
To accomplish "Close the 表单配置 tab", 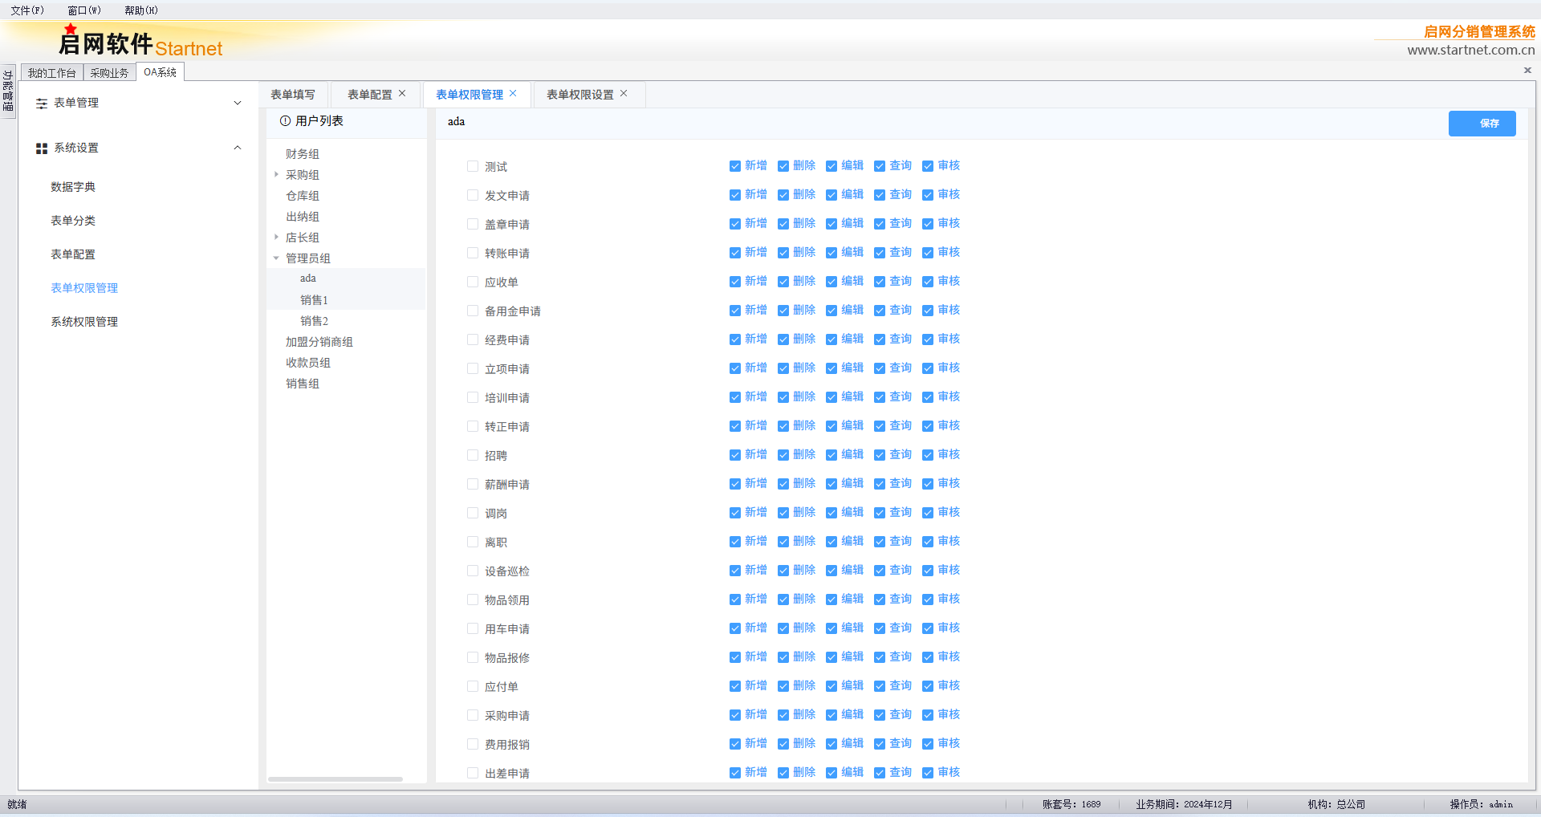I will [402, 94].
